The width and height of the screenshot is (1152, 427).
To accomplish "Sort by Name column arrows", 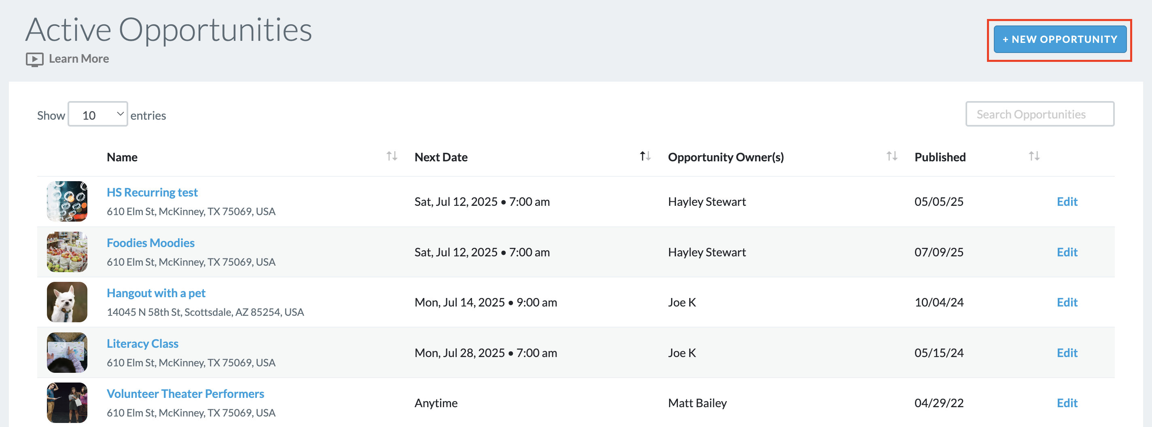I will click(392, 156).
